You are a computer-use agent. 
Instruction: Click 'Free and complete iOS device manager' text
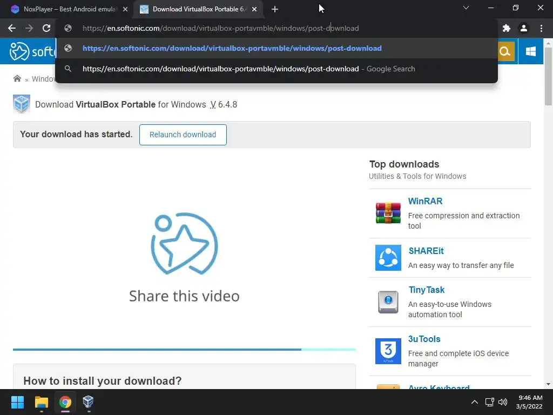(458, 359)
